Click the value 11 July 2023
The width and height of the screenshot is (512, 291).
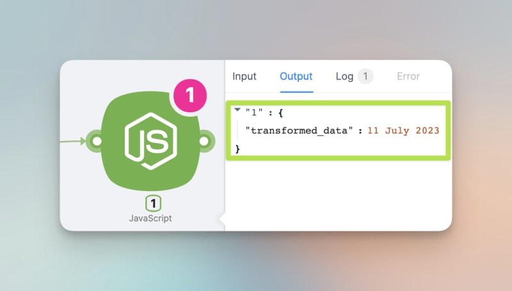[x=403, y=131]
